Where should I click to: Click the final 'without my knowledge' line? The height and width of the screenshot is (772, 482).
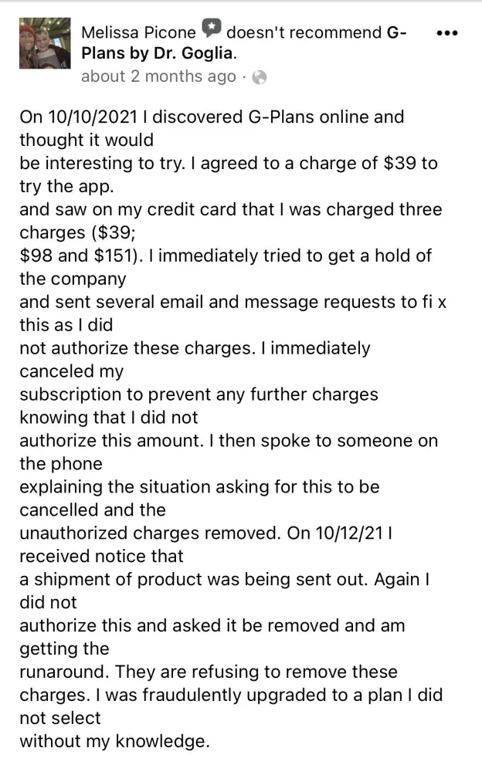(114, 742)
